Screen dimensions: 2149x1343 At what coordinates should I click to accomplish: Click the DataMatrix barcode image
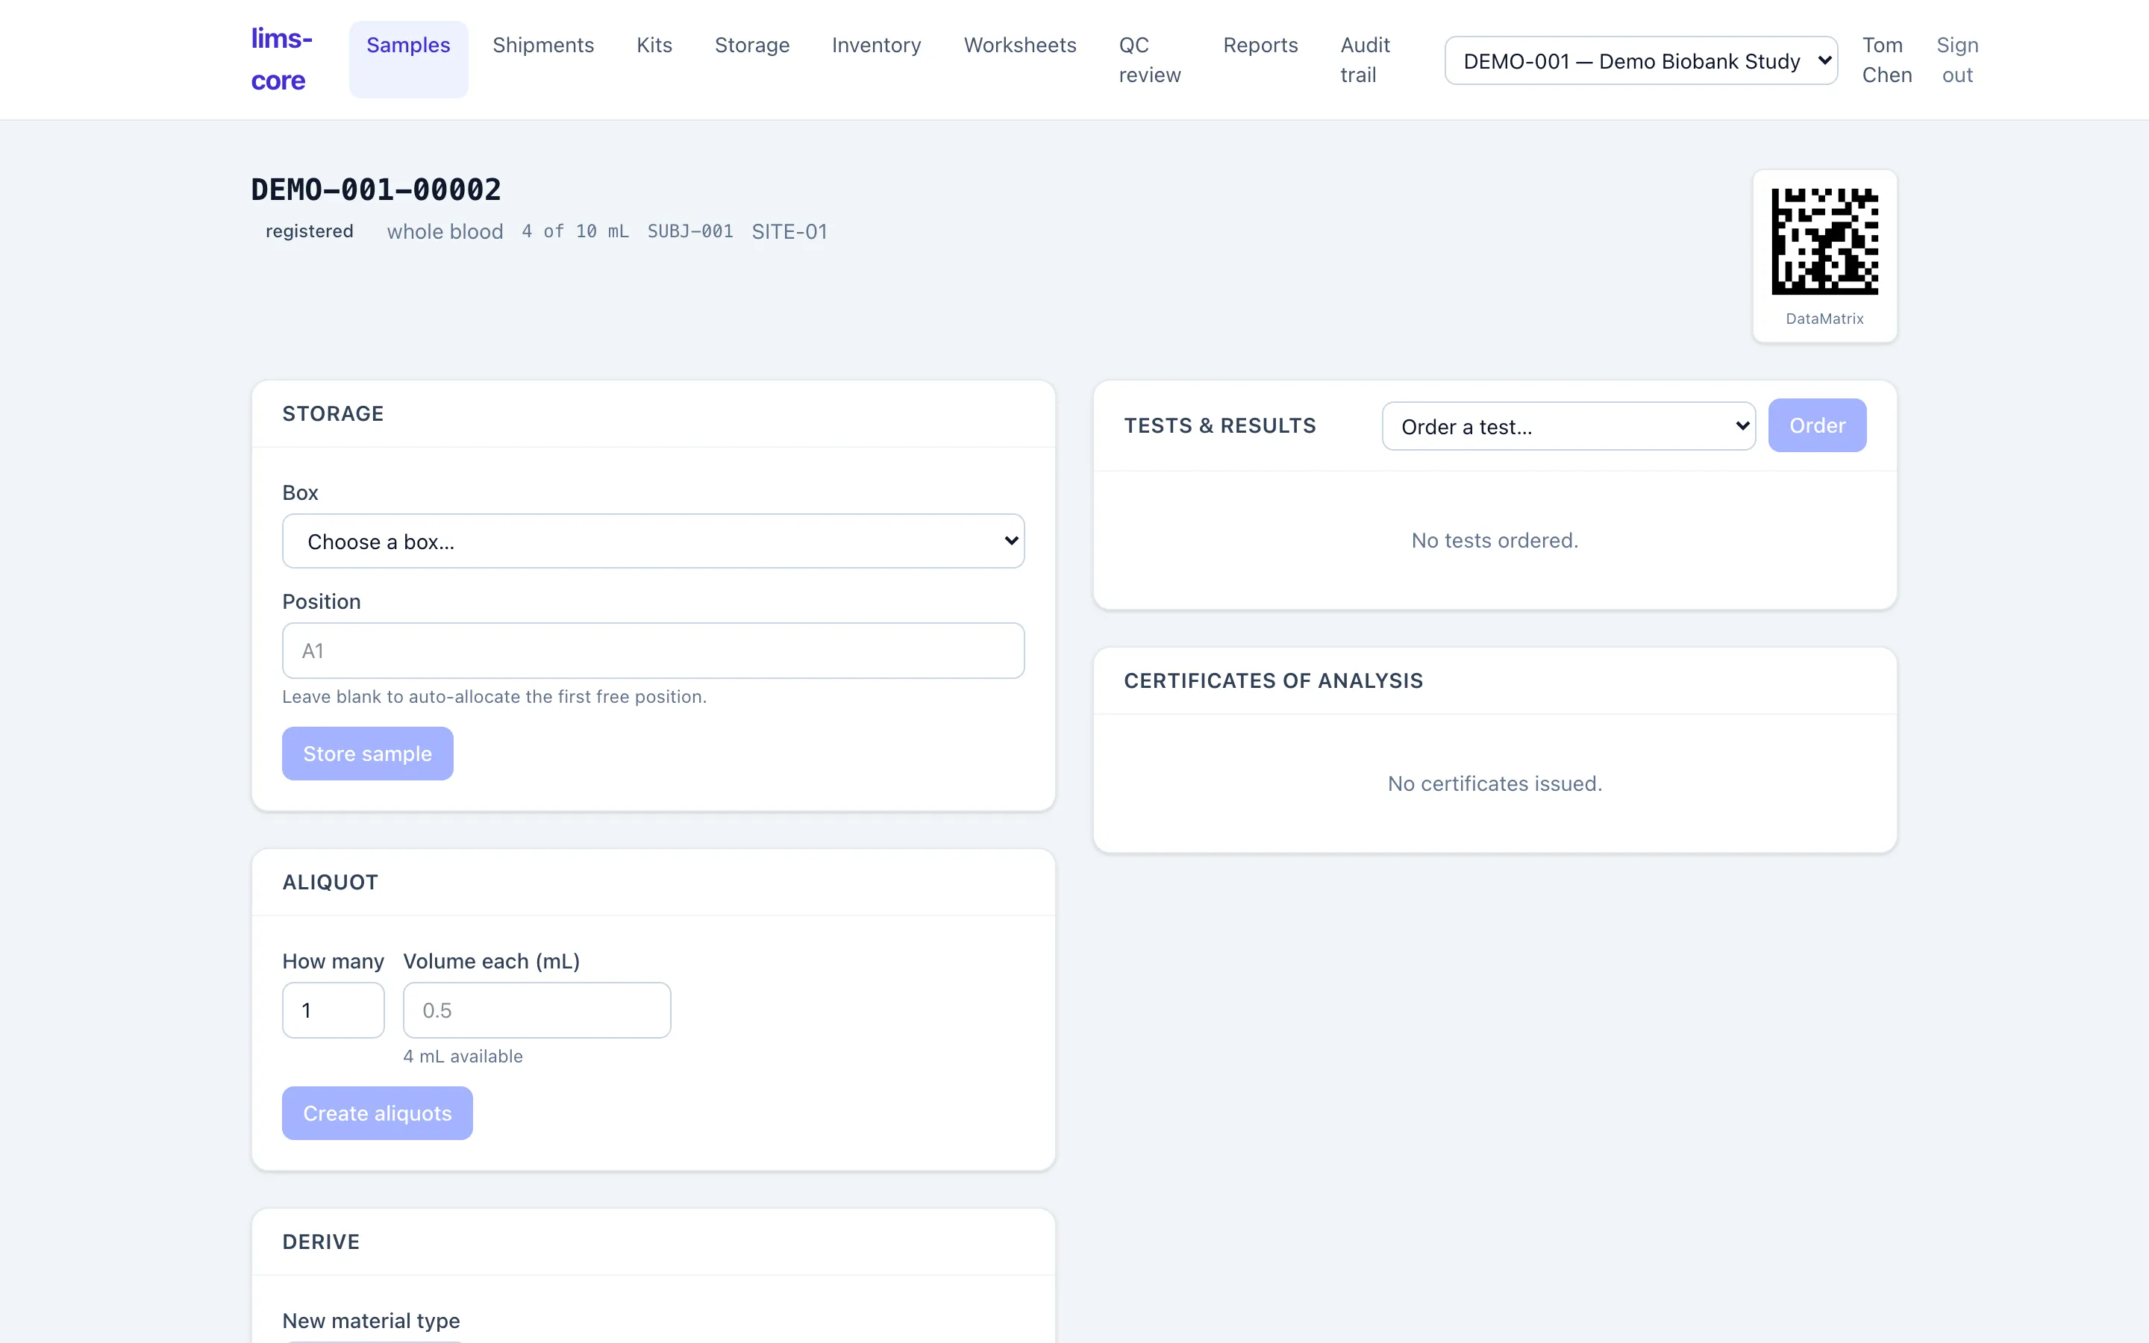1825,242
